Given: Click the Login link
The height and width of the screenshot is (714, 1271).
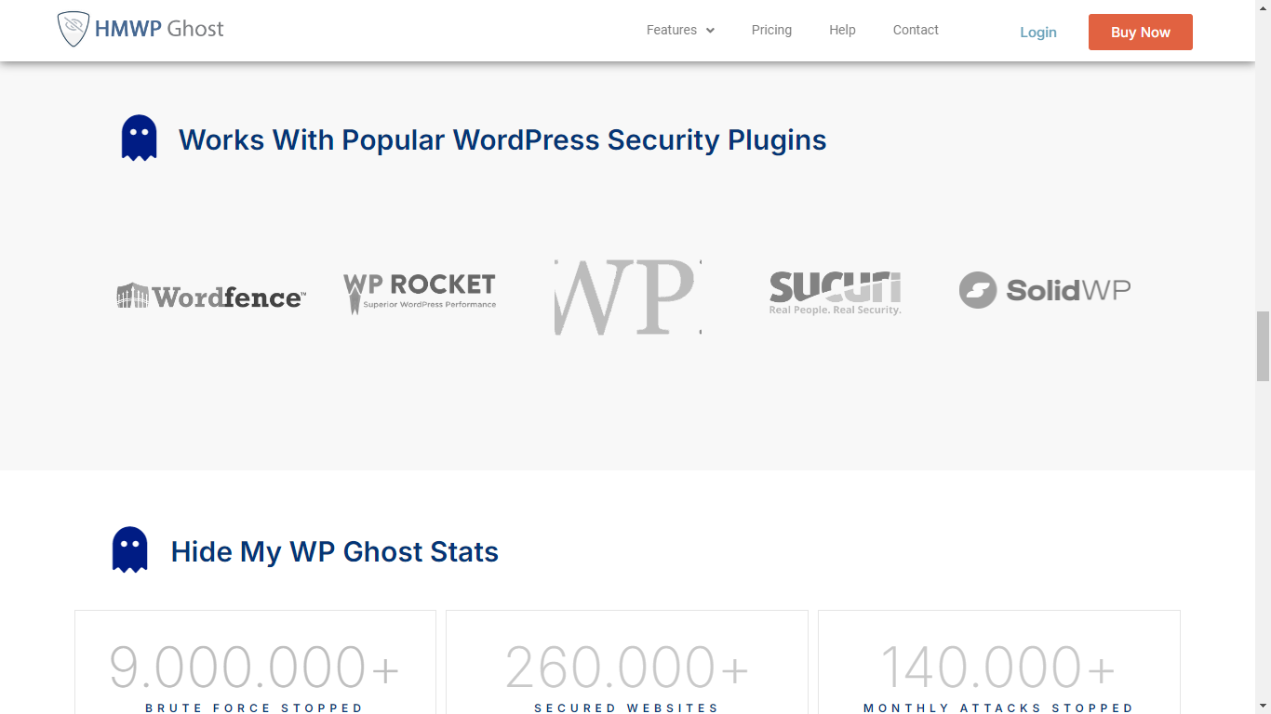Looking at the screenshot, I should tap(1037, 32).
